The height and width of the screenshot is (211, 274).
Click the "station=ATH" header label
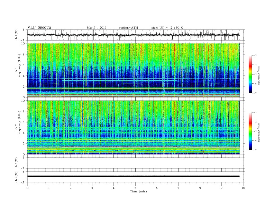coord(128,28)
